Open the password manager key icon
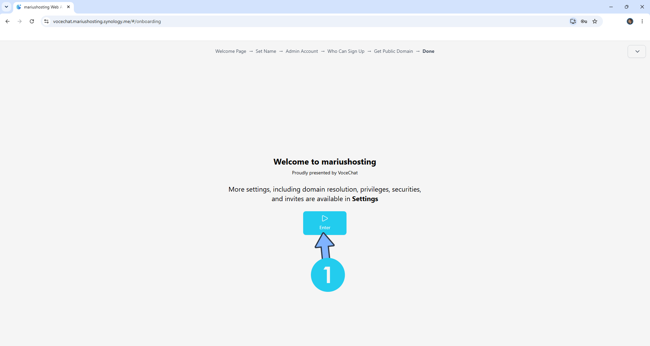Screen dimensions: 650x346 click(584, 21)
